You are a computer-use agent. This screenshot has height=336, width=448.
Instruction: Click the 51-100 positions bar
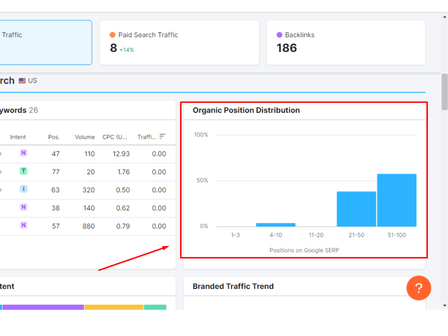(x=396, y=200)
